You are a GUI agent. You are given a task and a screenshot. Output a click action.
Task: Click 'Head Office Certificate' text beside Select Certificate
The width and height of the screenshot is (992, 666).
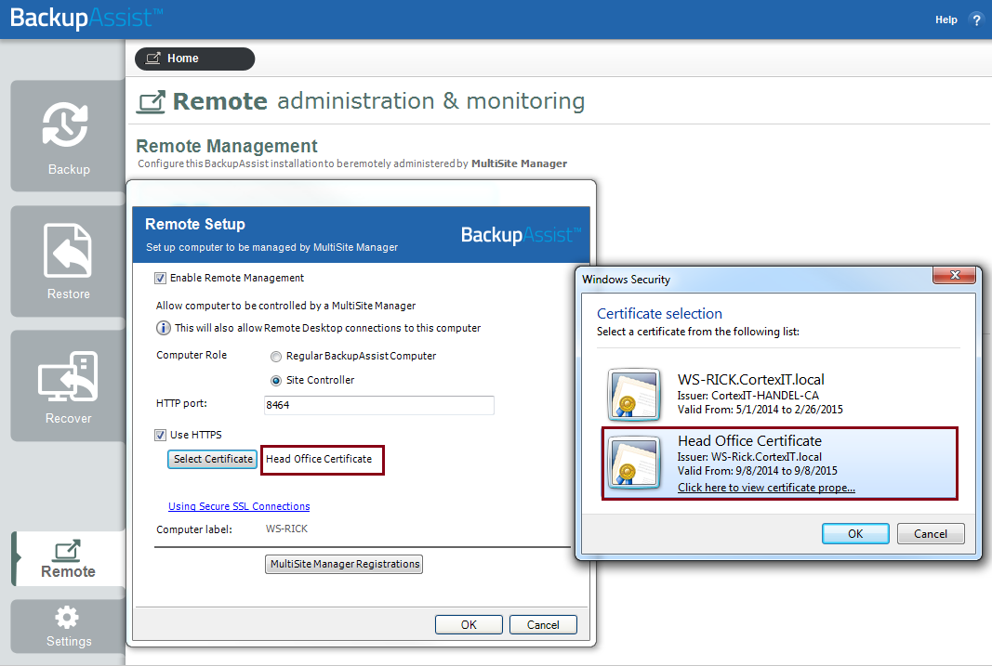[x=319, y=460]
